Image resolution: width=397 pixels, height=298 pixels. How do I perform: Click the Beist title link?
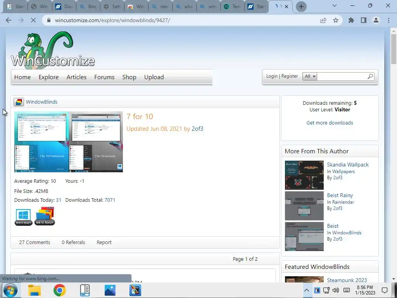click(x=333, y=226)
